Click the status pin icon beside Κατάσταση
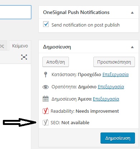Screen dimensions: 140x149 pos(46,75)
